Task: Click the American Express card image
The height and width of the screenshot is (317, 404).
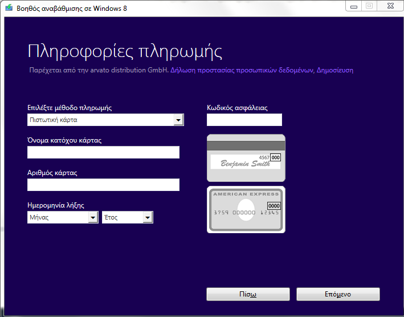Action: 246,210
